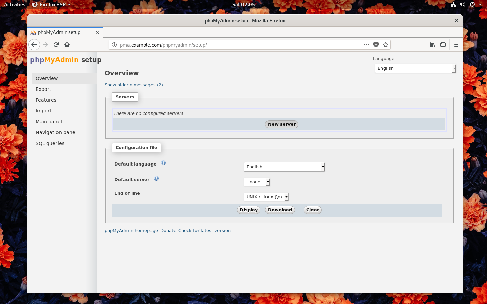Click the Download configuration button
Image resolution: width=487 pixels, height=304 pixels.
[x=280, y=210]
